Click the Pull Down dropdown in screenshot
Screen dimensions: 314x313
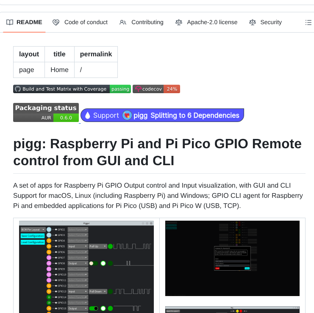98,291
